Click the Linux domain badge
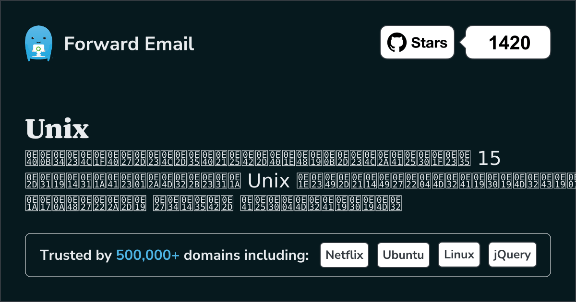The height and width of the screenshot is (302, 576). click(459, 255)
